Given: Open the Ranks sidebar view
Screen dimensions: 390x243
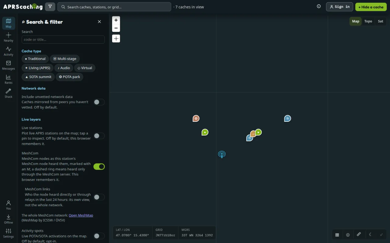Looking at the screenshot, I should [9, 79].
